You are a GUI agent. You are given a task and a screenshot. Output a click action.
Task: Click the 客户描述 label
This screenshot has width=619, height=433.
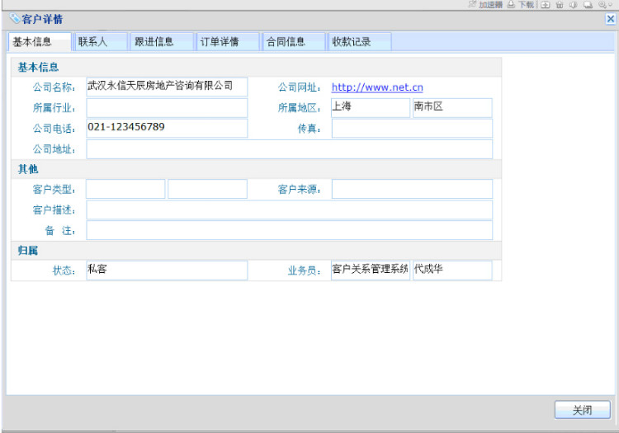[x=54, y=209]
